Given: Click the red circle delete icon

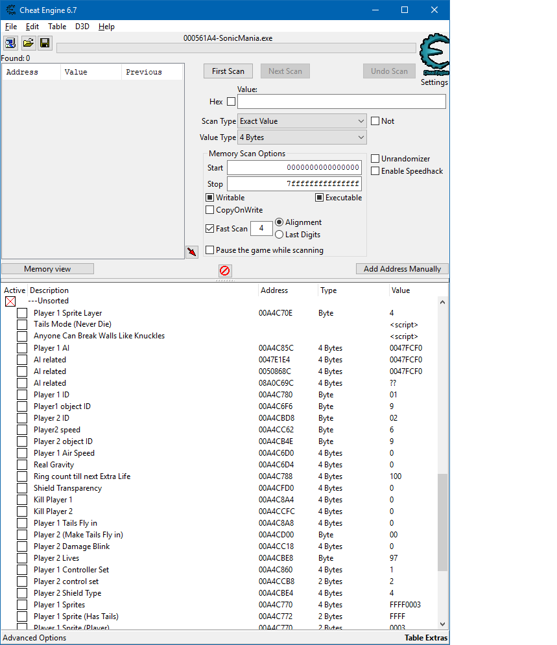Looking at the screenshot, I should tap(225, 270).
